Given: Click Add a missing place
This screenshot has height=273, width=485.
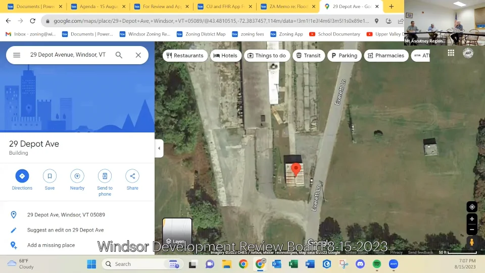Looking at the screenshot, I should coord(51,245).
